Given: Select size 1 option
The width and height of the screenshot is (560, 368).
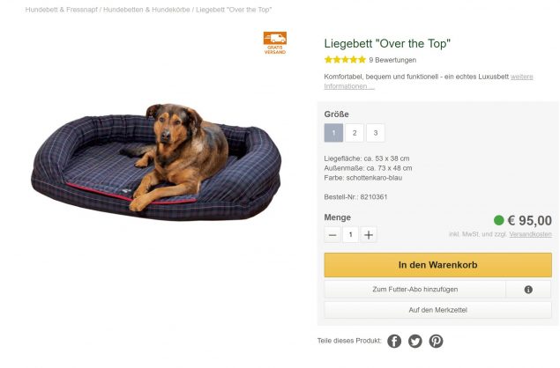Looking at the screenshot, I should pyautogui.click(x=333, y=133).
